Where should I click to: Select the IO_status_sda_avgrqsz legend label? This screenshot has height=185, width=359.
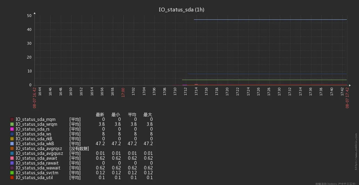39,149
